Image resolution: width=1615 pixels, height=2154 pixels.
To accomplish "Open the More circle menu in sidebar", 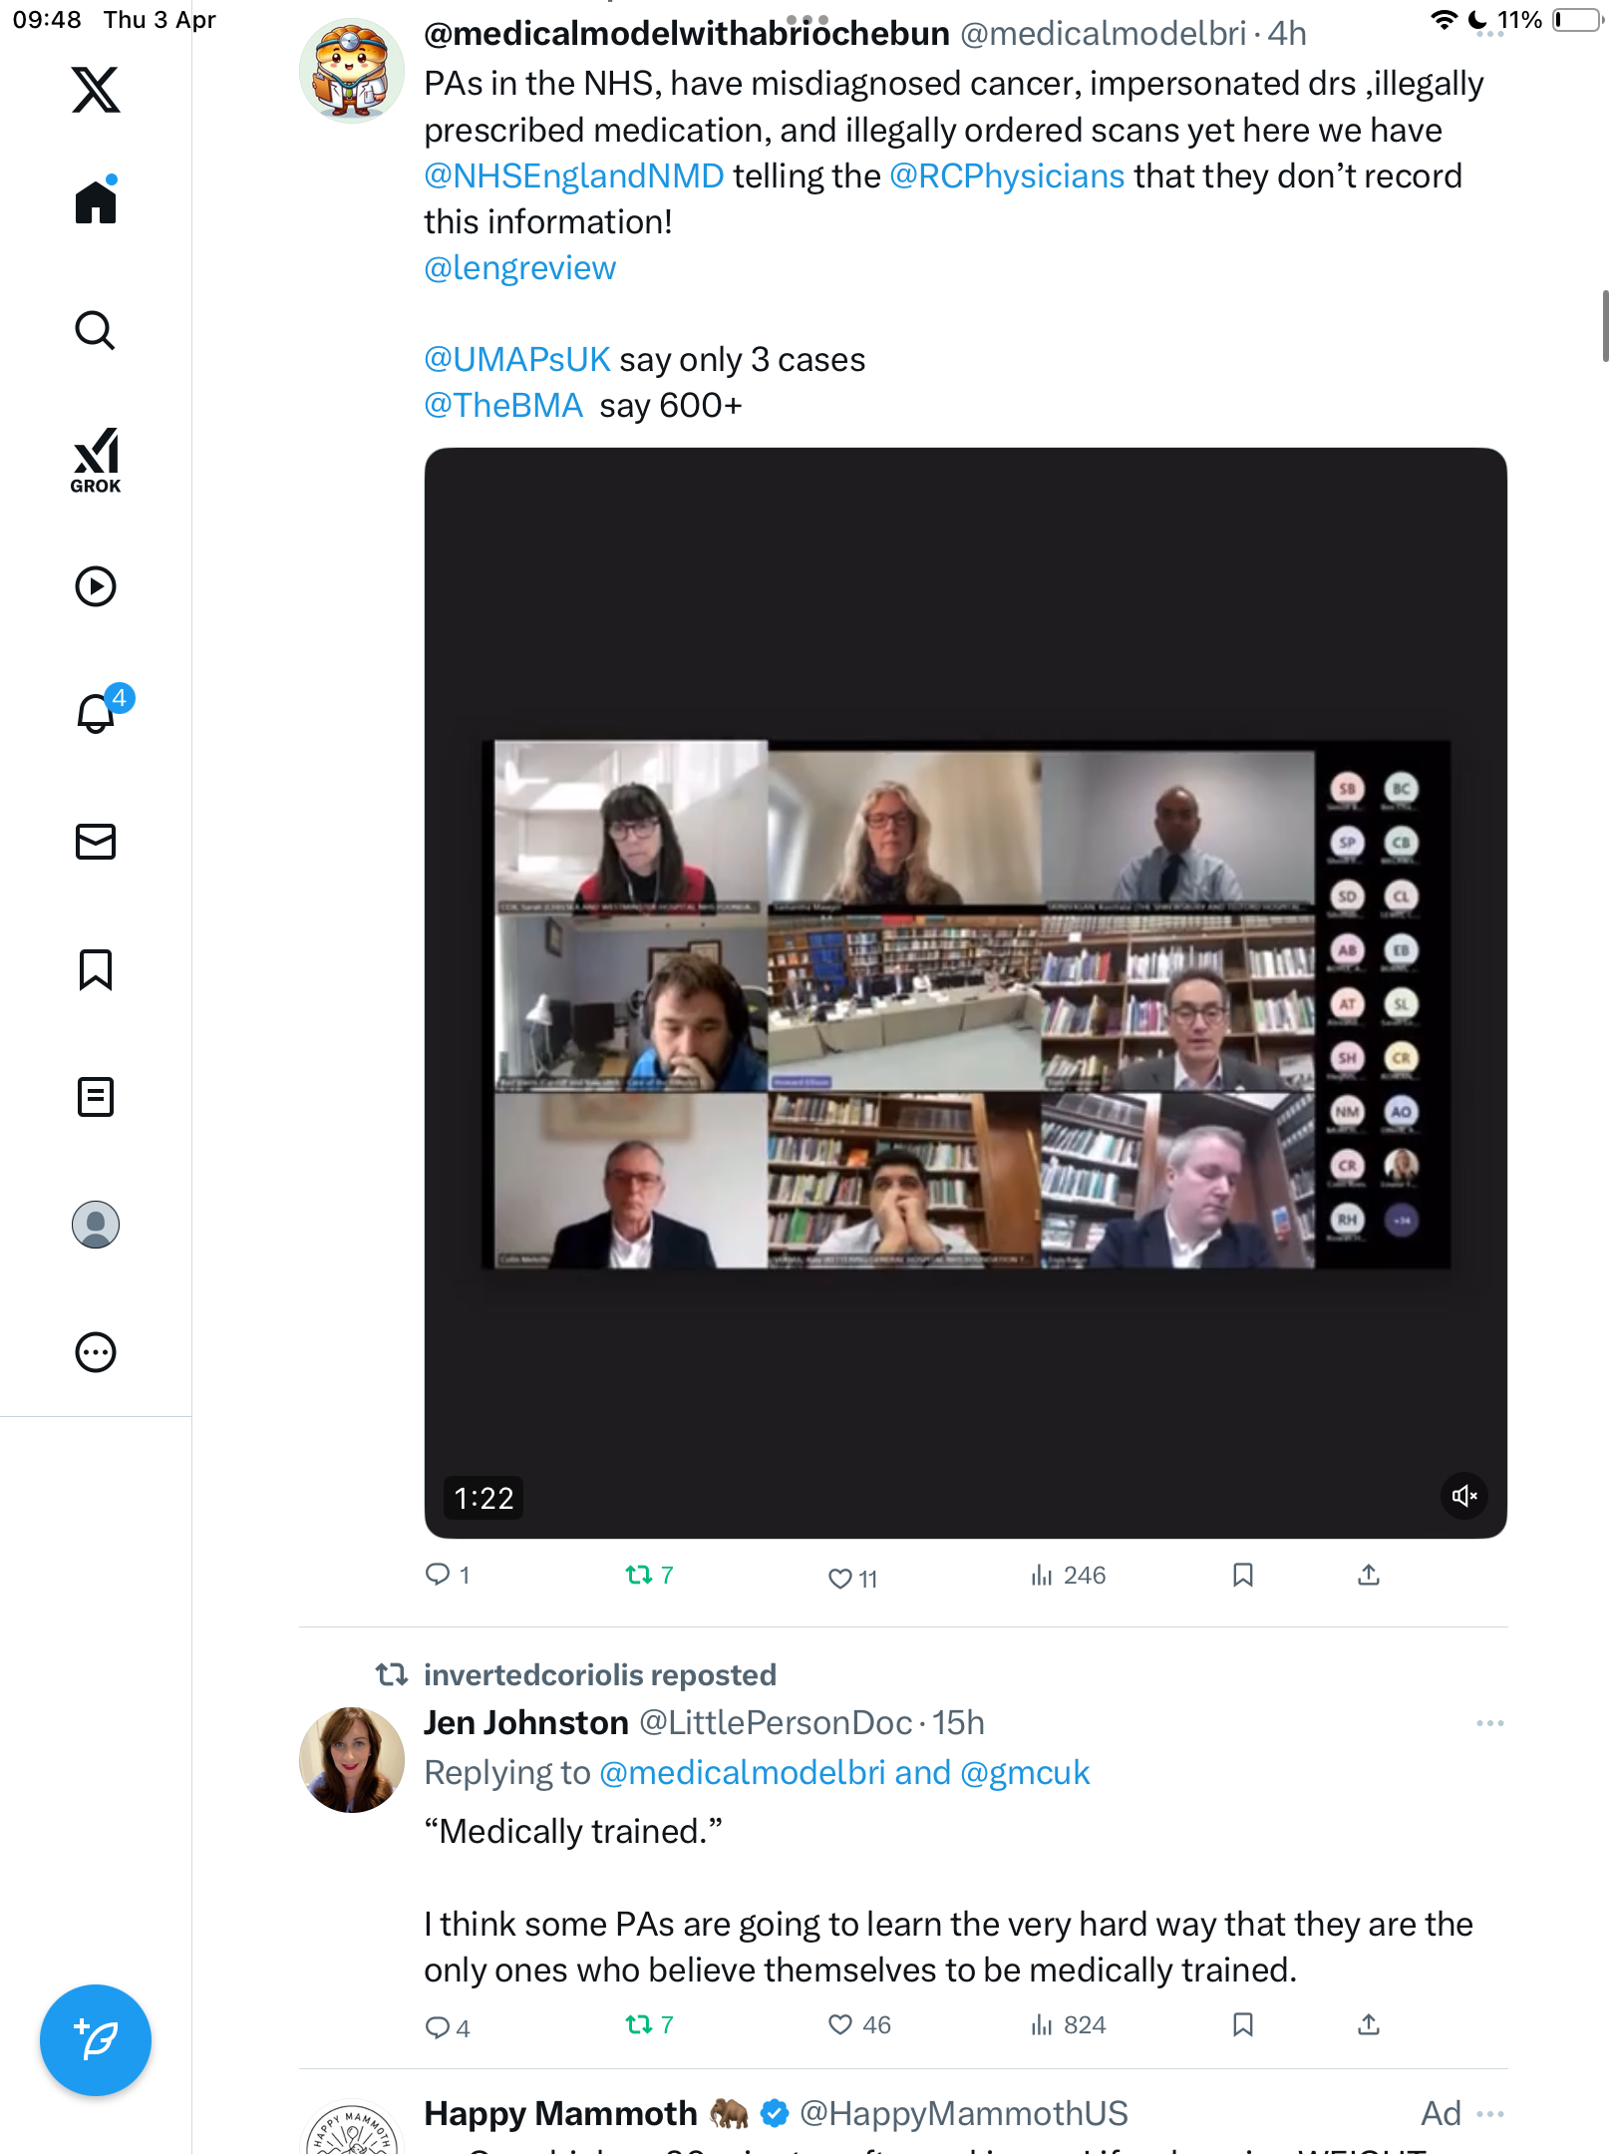I will tap(96, 1352).
